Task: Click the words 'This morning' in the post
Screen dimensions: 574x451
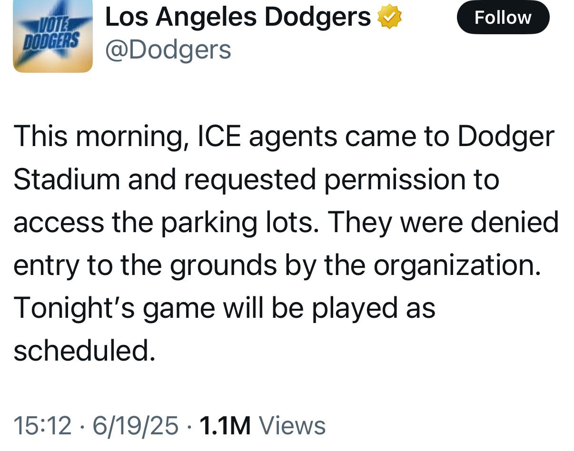Action: 95,136
